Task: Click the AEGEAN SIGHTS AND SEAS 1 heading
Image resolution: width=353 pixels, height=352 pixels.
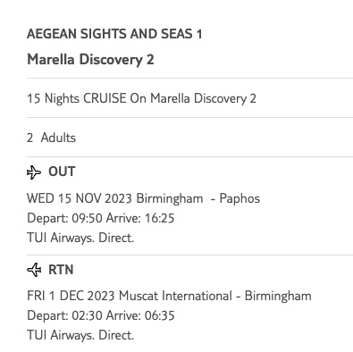Action: coord(114,34)
